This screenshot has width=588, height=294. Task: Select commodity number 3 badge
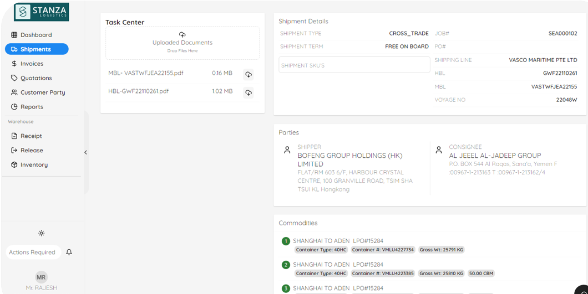click(286, 288)
